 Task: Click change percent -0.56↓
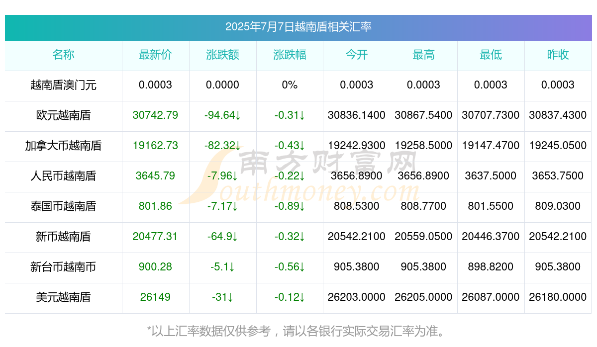[290, 267]
